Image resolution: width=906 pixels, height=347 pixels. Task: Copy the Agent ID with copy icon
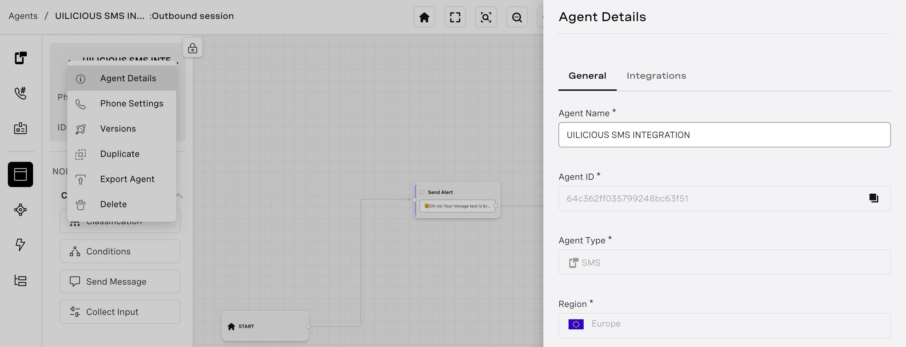[874, 198]
